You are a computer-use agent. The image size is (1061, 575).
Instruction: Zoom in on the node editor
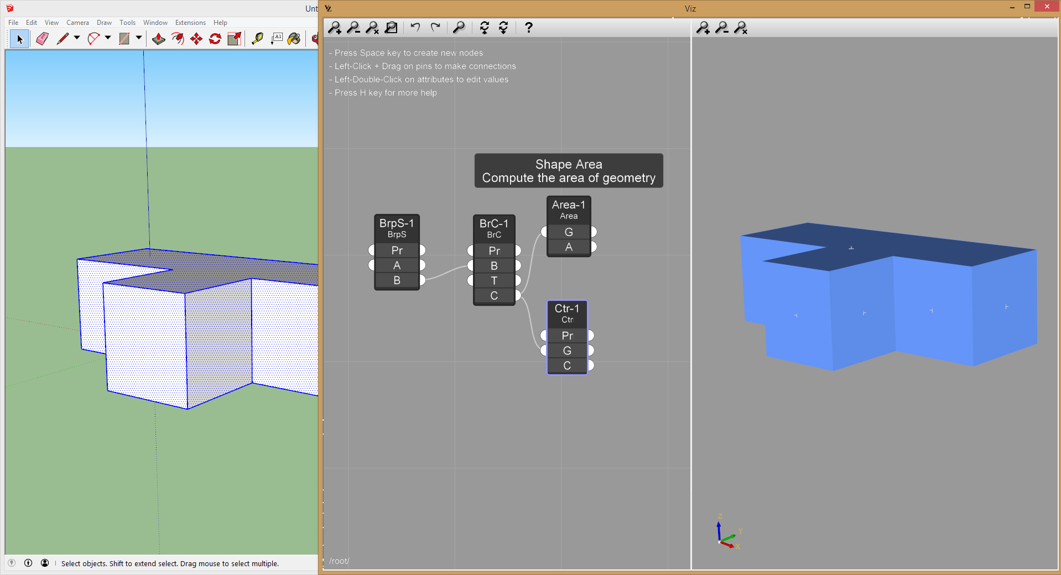(335, 28)
